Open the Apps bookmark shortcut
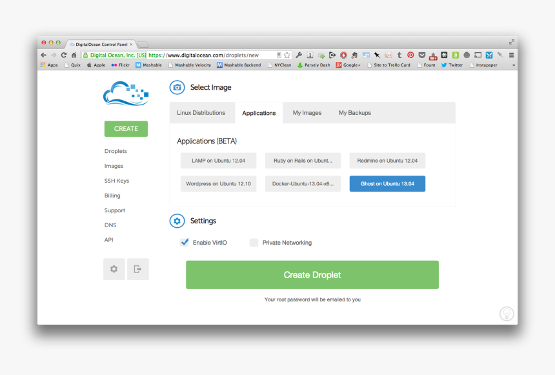555x375 pixels. point(49,65)
